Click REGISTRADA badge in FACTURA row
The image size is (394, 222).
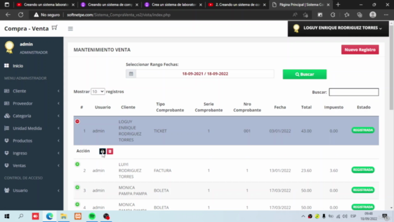tap(363, 170)
